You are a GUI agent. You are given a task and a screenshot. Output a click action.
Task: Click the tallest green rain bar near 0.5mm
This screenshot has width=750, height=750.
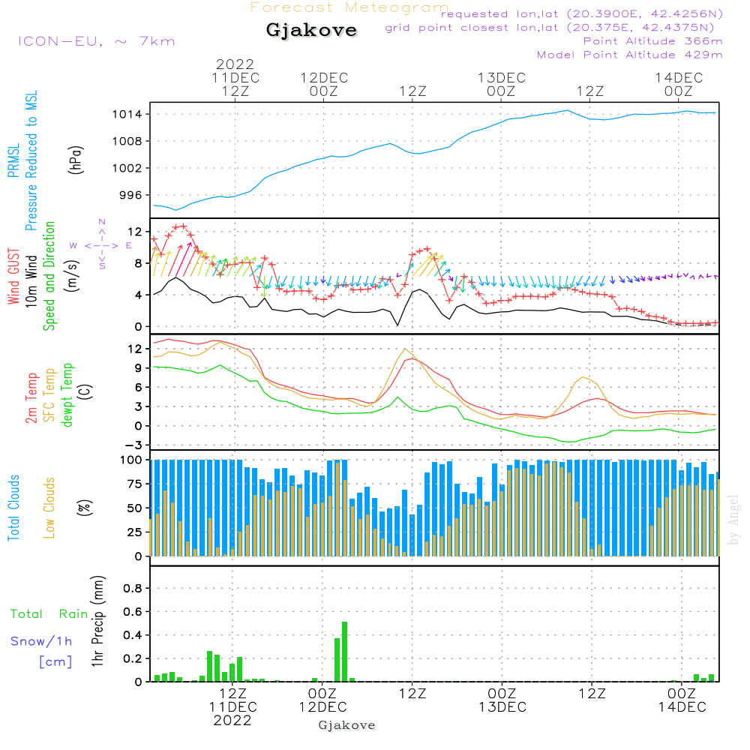point(345,652)
